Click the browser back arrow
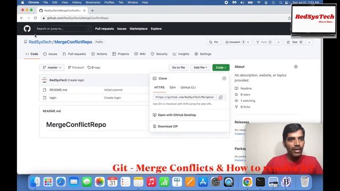This screenshot has height=191, width=340. tap(21, 18)
